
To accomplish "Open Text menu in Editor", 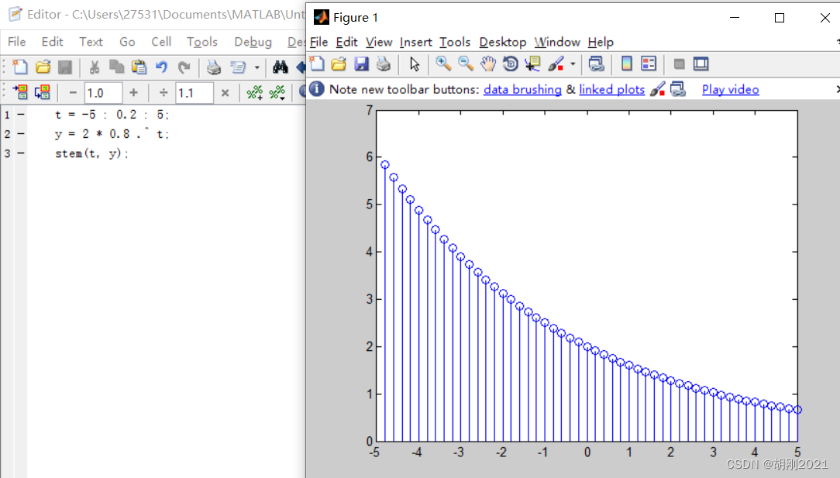I will (x=91, y=42).
